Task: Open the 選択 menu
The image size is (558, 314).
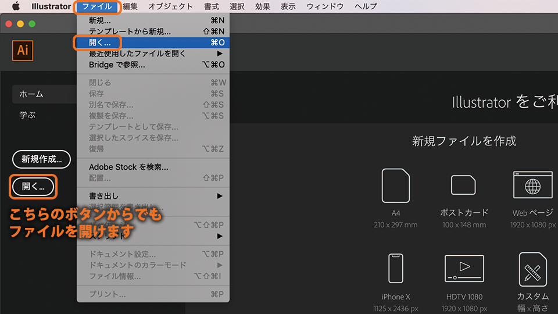Action: (237, 6)
